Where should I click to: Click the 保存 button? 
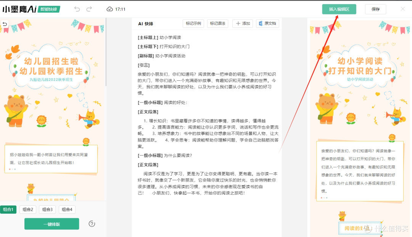[375, 9]
